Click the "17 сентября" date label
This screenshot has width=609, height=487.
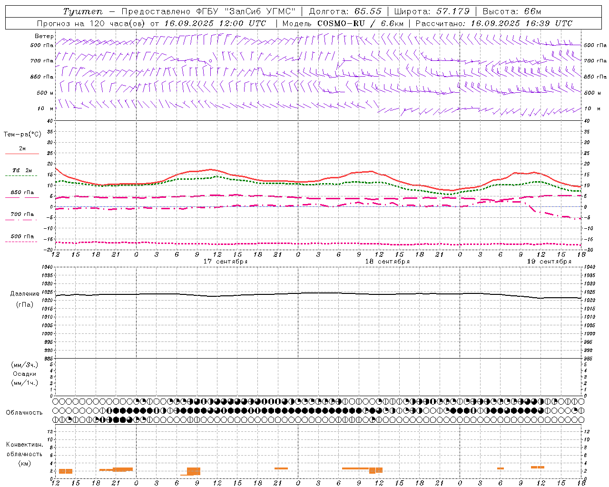click(226, 262)
